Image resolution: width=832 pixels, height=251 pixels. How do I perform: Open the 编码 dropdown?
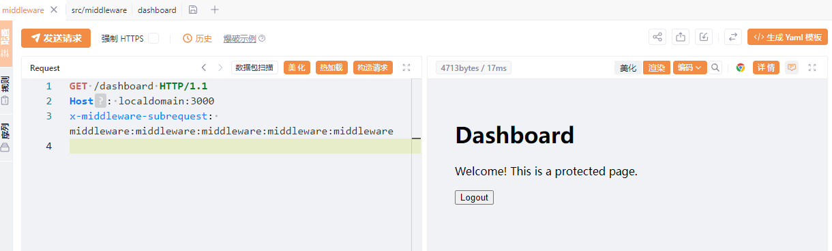click(x=689, y=68)
